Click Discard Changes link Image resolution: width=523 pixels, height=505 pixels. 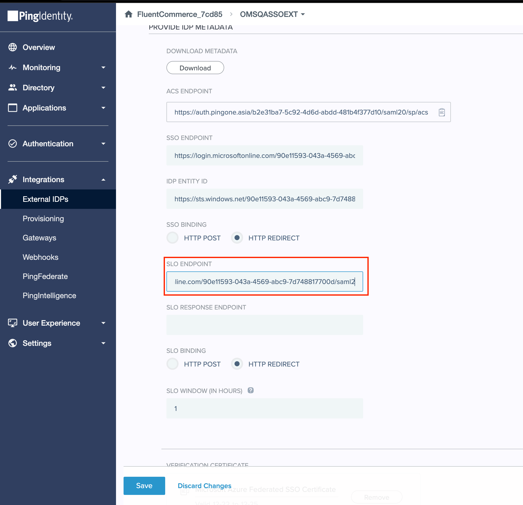click(205, 486)
